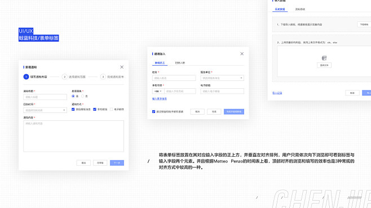This screenshot has height=208, width=371.
Task: Select step 3 circle in notification wizard
Action: point(103,76)
